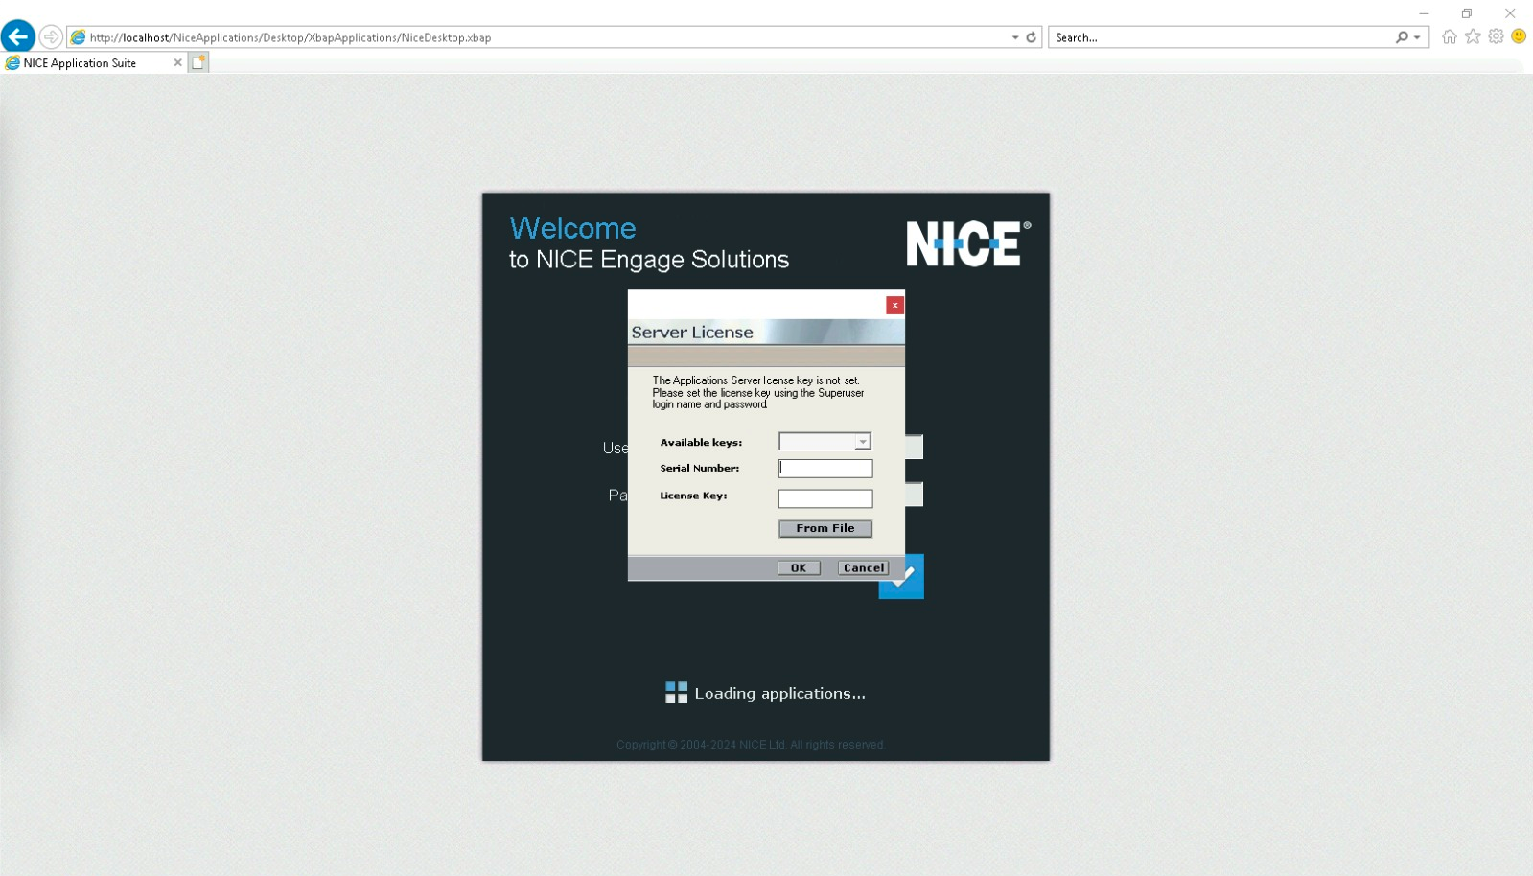Close the Server License dialog

point(894,305)
